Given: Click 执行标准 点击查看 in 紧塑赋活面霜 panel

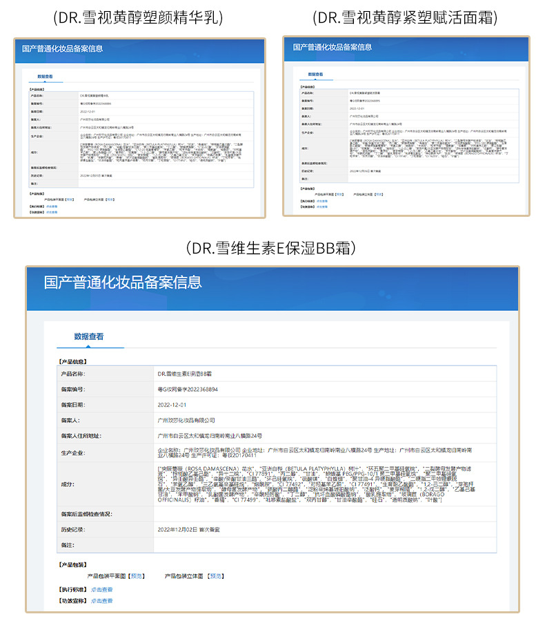Looking at the screenshot, I should coord(321,201).
